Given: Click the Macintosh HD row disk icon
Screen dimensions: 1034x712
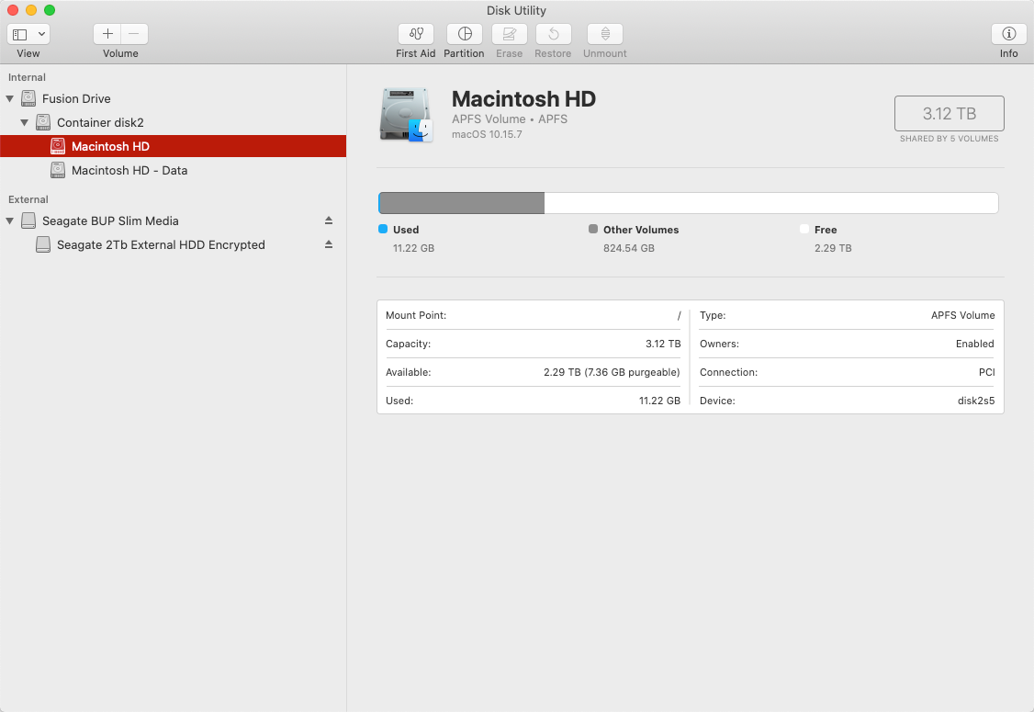Looking at the screenshot, I should pos(58,146).
